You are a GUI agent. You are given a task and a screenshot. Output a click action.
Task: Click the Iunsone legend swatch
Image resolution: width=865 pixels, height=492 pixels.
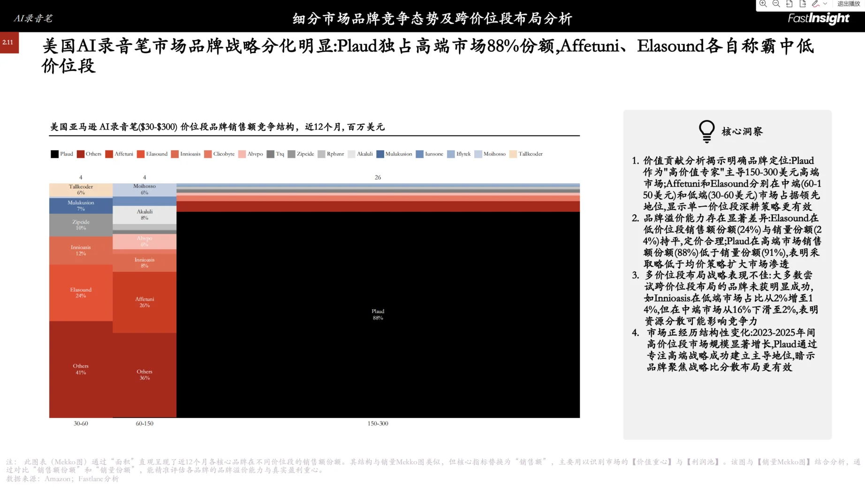420,154
